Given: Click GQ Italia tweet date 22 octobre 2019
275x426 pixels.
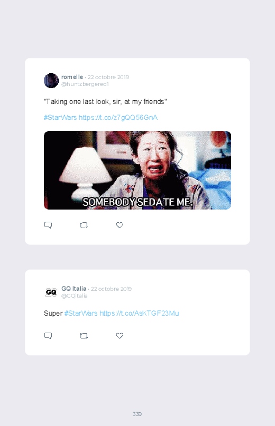Looking at the screenshot, I should (x=112, y=289).
